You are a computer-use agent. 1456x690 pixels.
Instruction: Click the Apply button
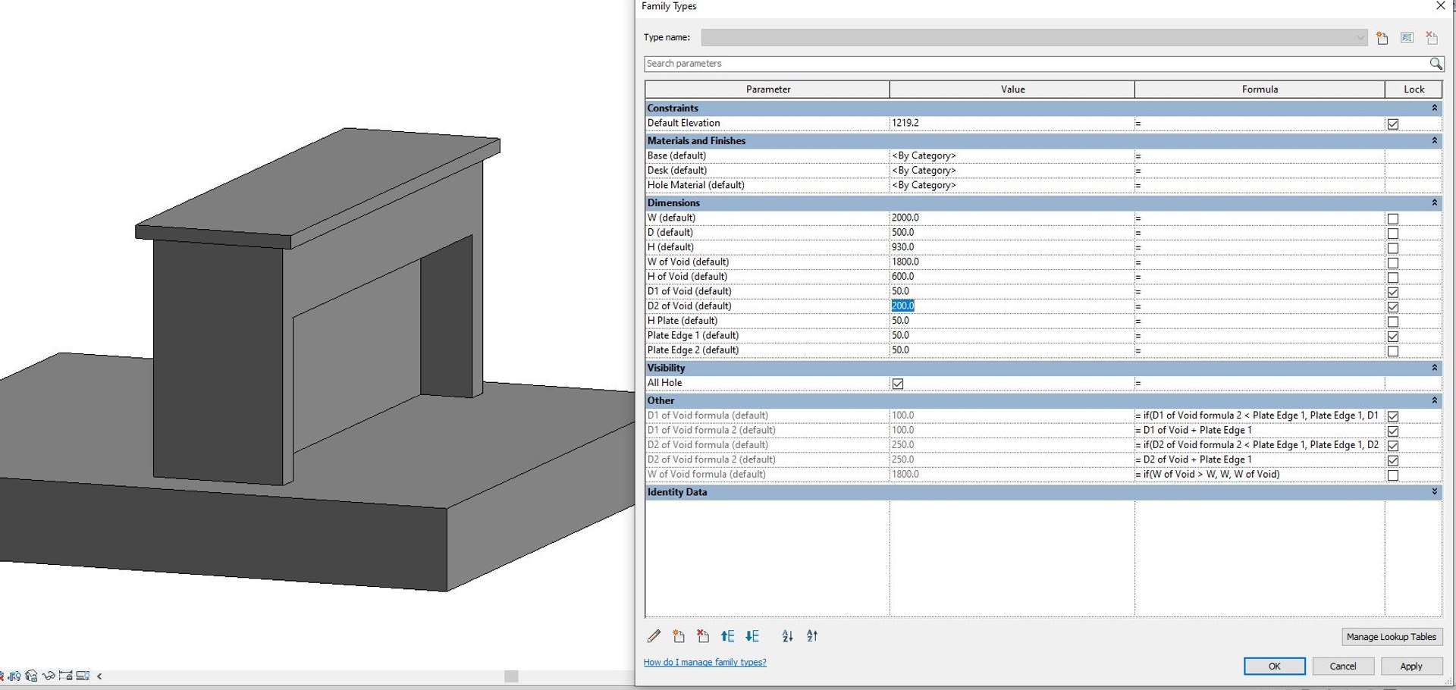1411,666
